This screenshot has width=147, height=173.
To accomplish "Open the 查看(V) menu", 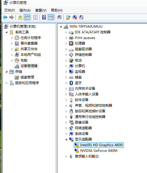I will click(41, 10).
